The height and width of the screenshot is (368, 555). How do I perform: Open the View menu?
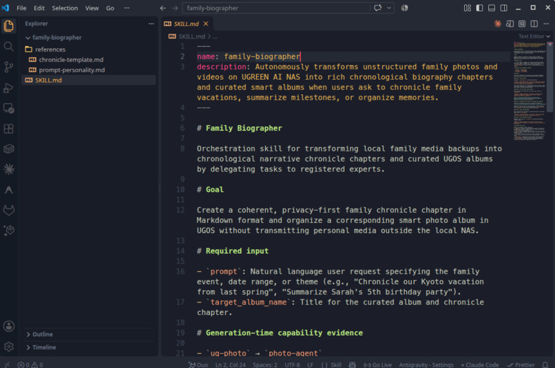pos(92,8)
